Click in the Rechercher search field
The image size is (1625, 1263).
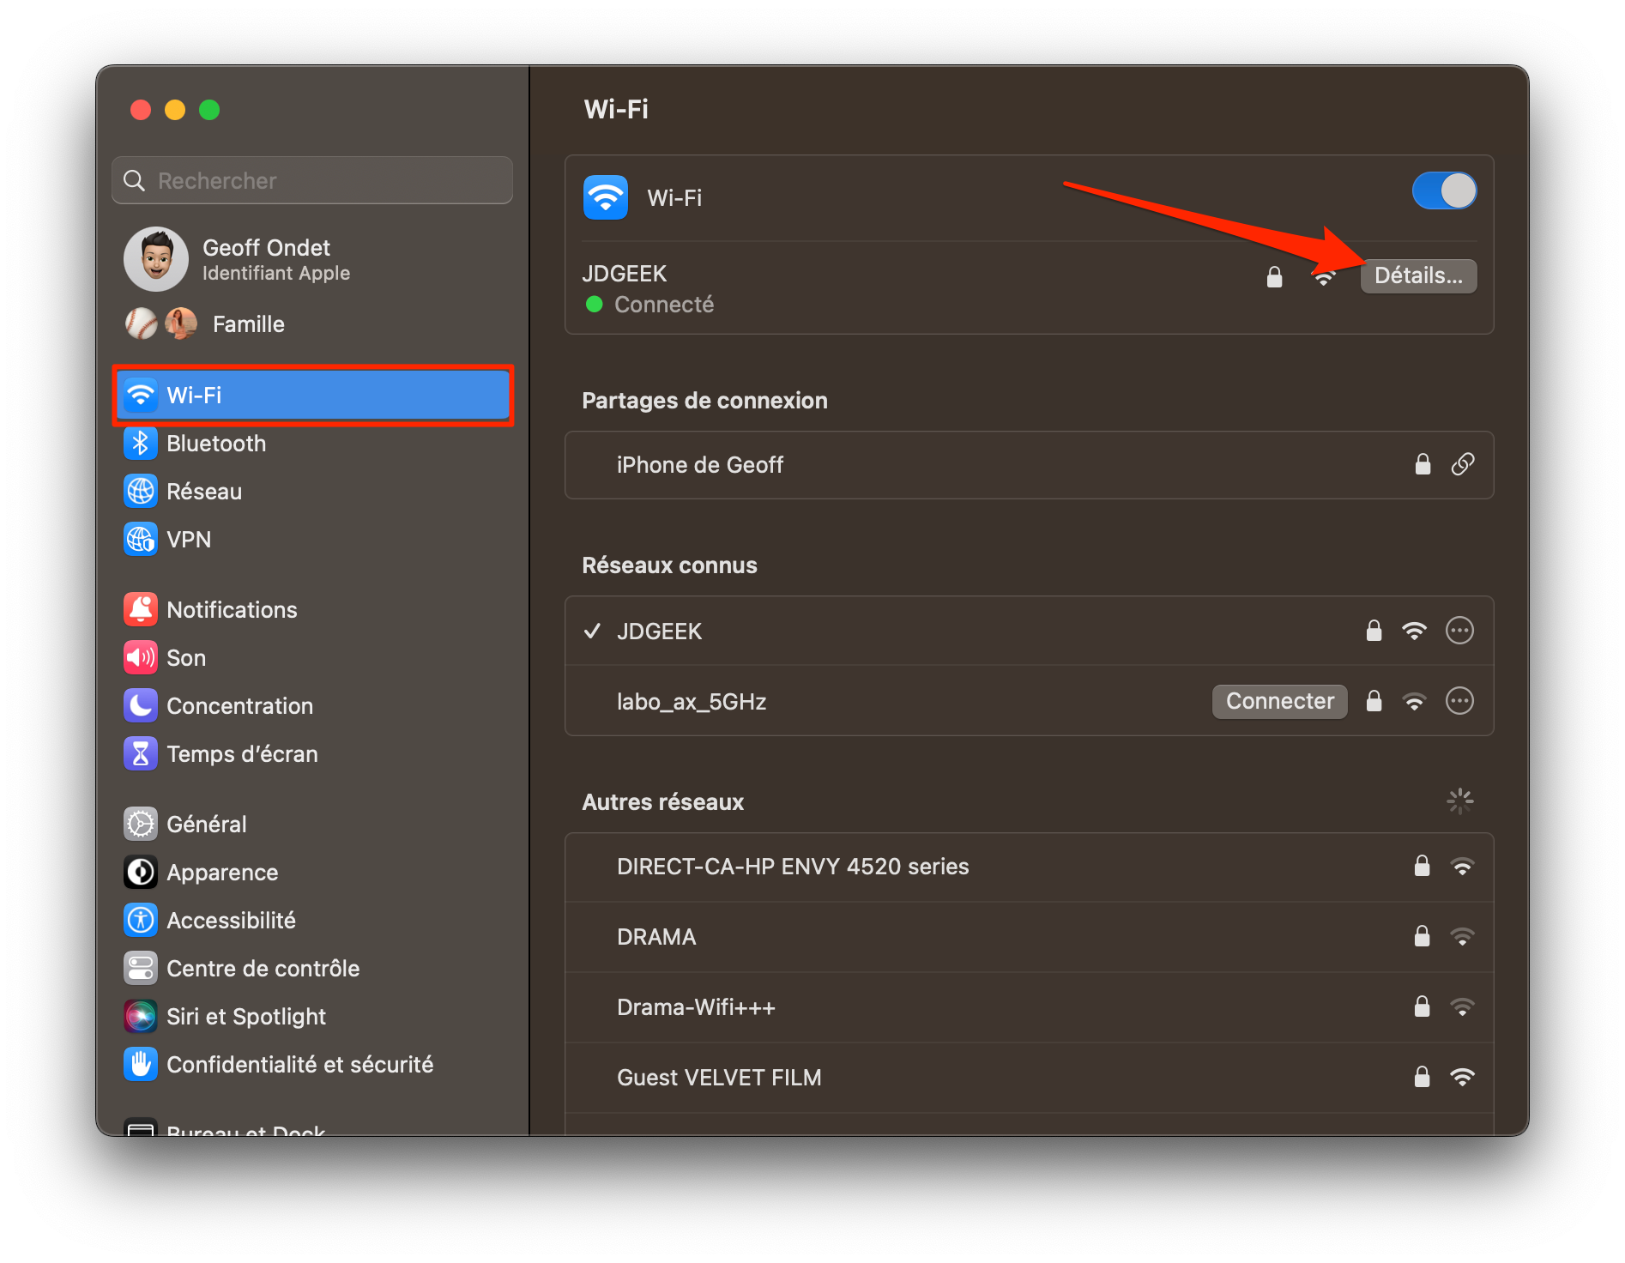(312, 180)
